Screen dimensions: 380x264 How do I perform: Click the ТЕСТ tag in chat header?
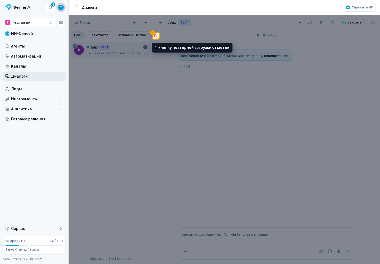tap(185, 22)
